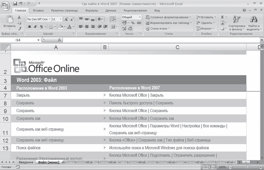Viewport: 264px width, 170px height.
Task: Click the Zoom in plus button
Action: click(x=261, y=167)
